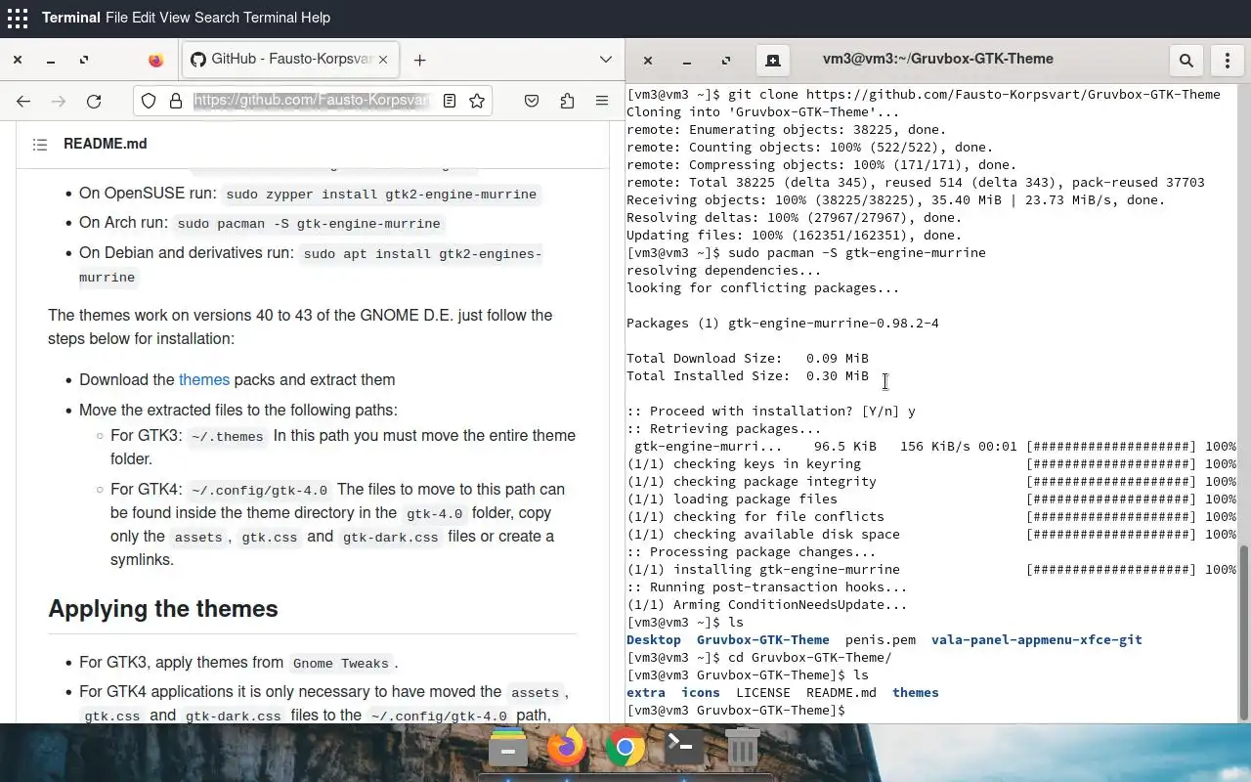1251x782 pixels.
Task: Go back in Firefox
Action: (x=23, y=101)
